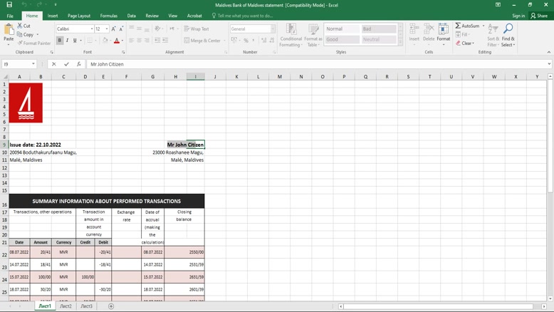The height and width of the screenshot is (312, 554).
Task: Click the AutoSum sigma icon
Action: coord(459,26)
